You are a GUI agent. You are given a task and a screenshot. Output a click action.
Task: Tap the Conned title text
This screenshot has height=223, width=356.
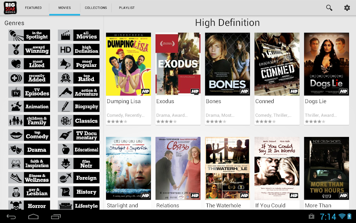[x=265, y=101]
